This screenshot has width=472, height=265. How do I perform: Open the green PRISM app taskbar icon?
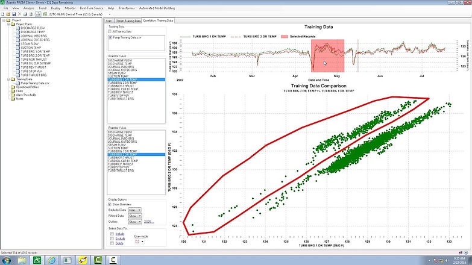tap(37, 260)
